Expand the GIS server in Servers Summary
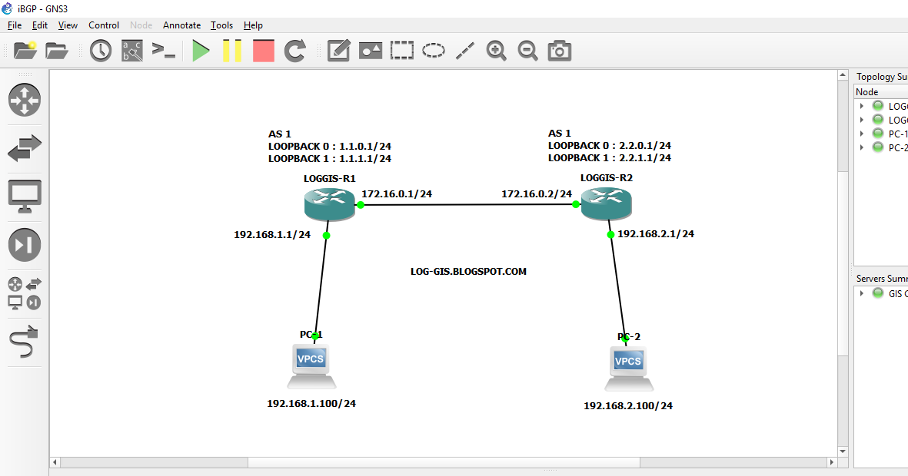Image resolution: width=908 pixels, height=476 pixels. click(x=861, y=293)
